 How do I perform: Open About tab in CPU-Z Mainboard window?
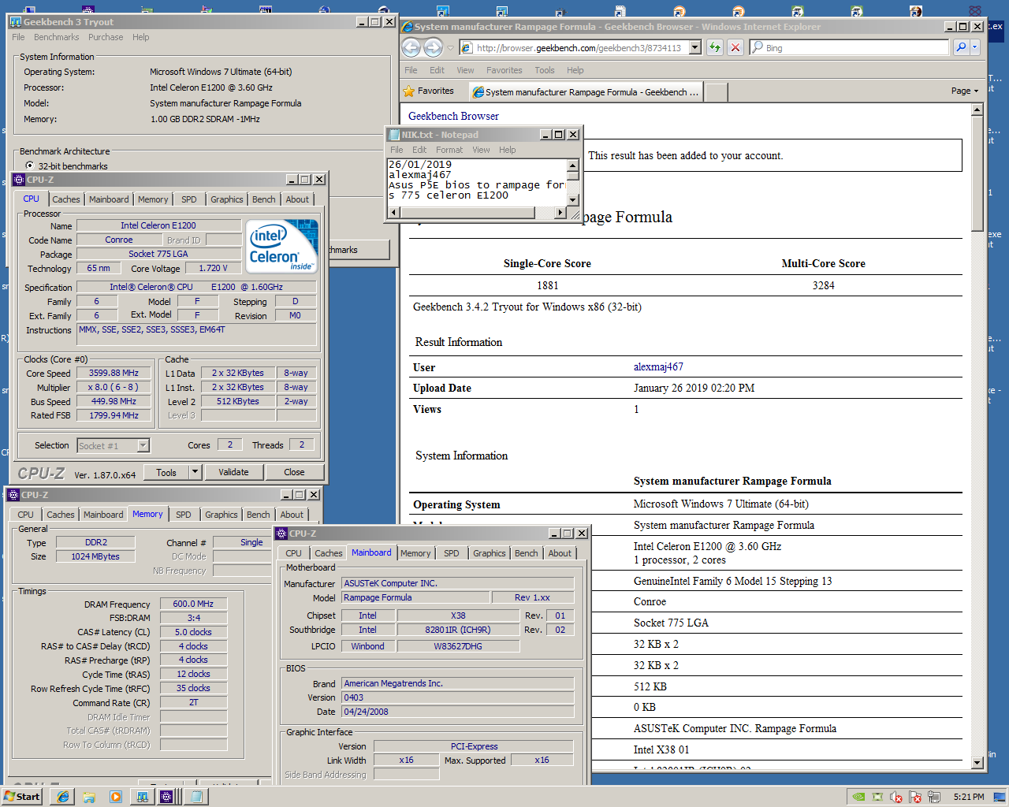coord(560,553)
